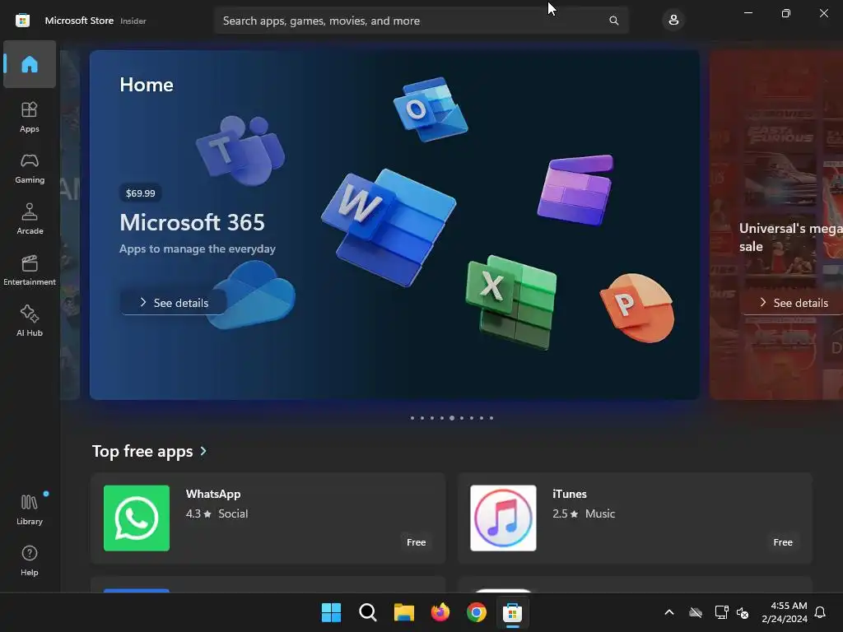Open the Library section

pyautogui.click(x=30, y=509)
